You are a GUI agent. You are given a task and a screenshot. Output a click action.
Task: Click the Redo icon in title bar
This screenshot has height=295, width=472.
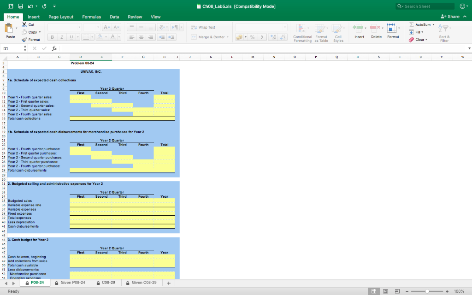click(44, 6)
